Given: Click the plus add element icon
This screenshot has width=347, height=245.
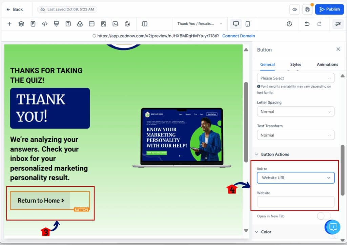Looking at the screenshot, I should pos(9,24).
